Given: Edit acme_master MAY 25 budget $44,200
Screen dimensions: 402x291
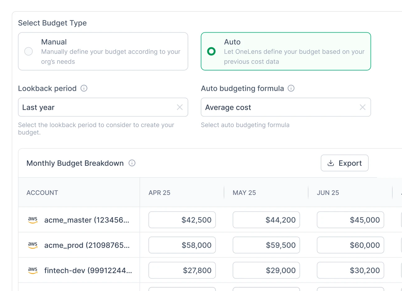Looking at the screenshot, I should (x=266, y=220).
